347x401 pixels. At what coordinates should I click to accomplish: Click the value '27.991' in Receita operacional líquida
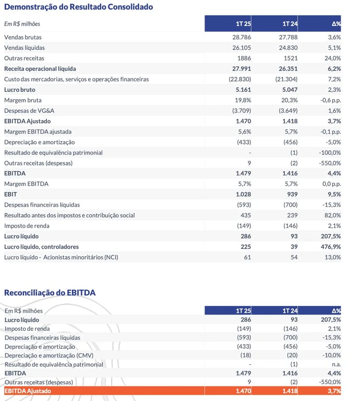(242, 68)
